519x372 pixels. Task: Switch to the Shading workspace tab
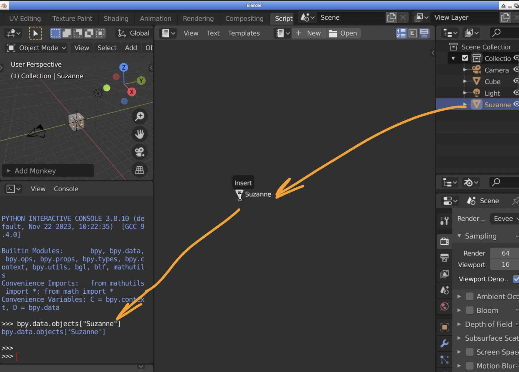click(116, 18)
